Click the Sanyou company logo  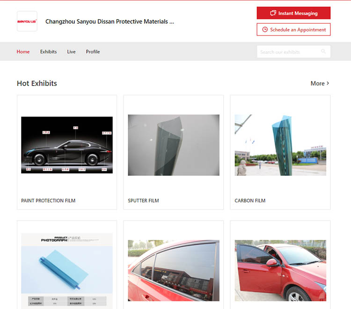pyautogui.click(x=27, y=22)
